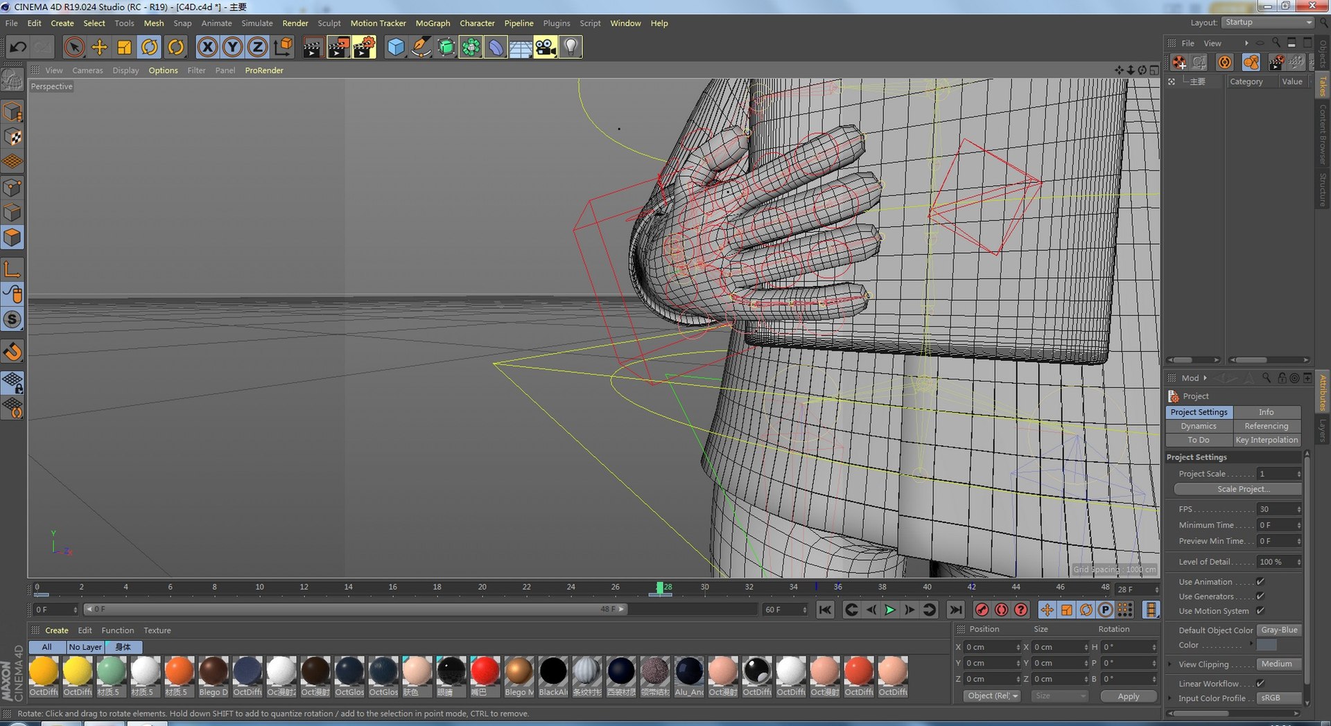Screen dimensions: 1331x726
Task: Uncheck Use Animation checkbox
Action: (x=1260, y=582)
